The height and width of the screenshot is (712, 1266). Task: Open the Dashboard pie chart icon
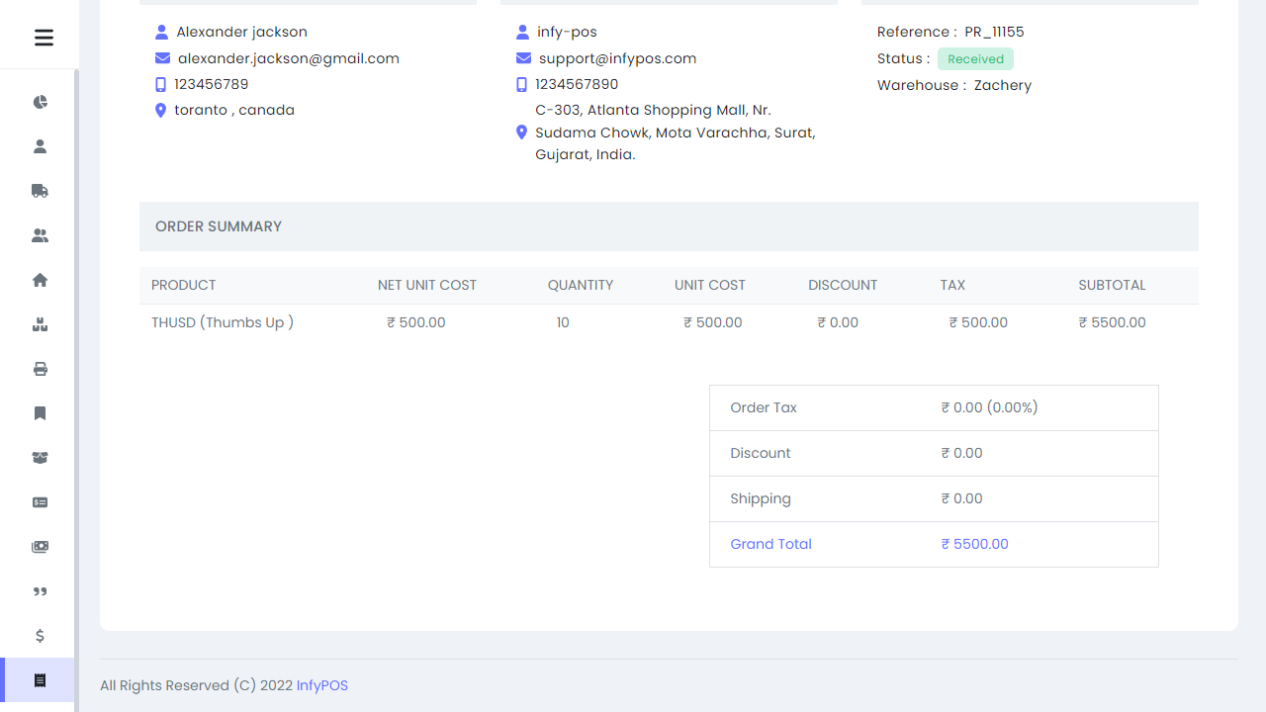tap(40, 102)
